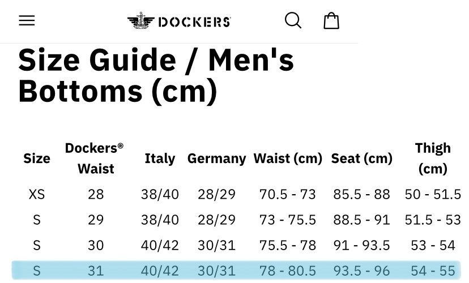This screenshot has width=469, height=283.
Task: Click the Italy column header
Action: pyautogui.click(x=160, y=158)
